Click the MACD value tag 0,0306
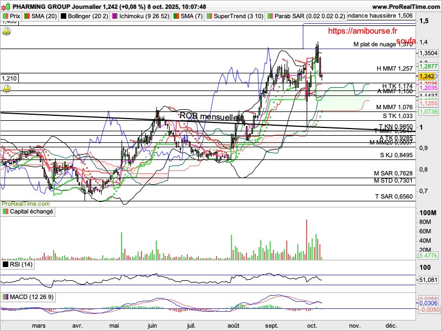 tap(429, 303)
